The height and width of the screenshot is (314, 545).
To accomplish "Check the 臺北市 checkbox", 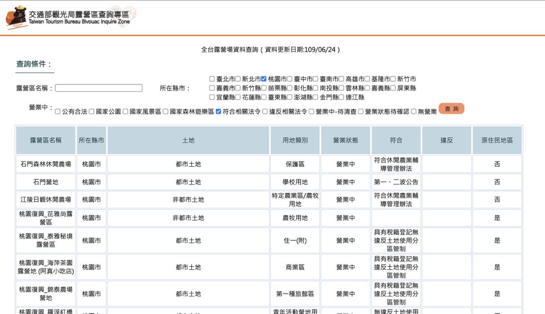I will (x=212, y=79).
